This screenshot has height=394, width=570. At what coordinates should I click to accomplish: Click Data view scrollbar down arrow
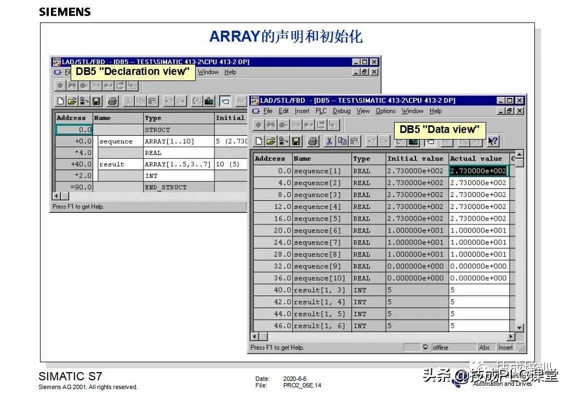point(519,327)
